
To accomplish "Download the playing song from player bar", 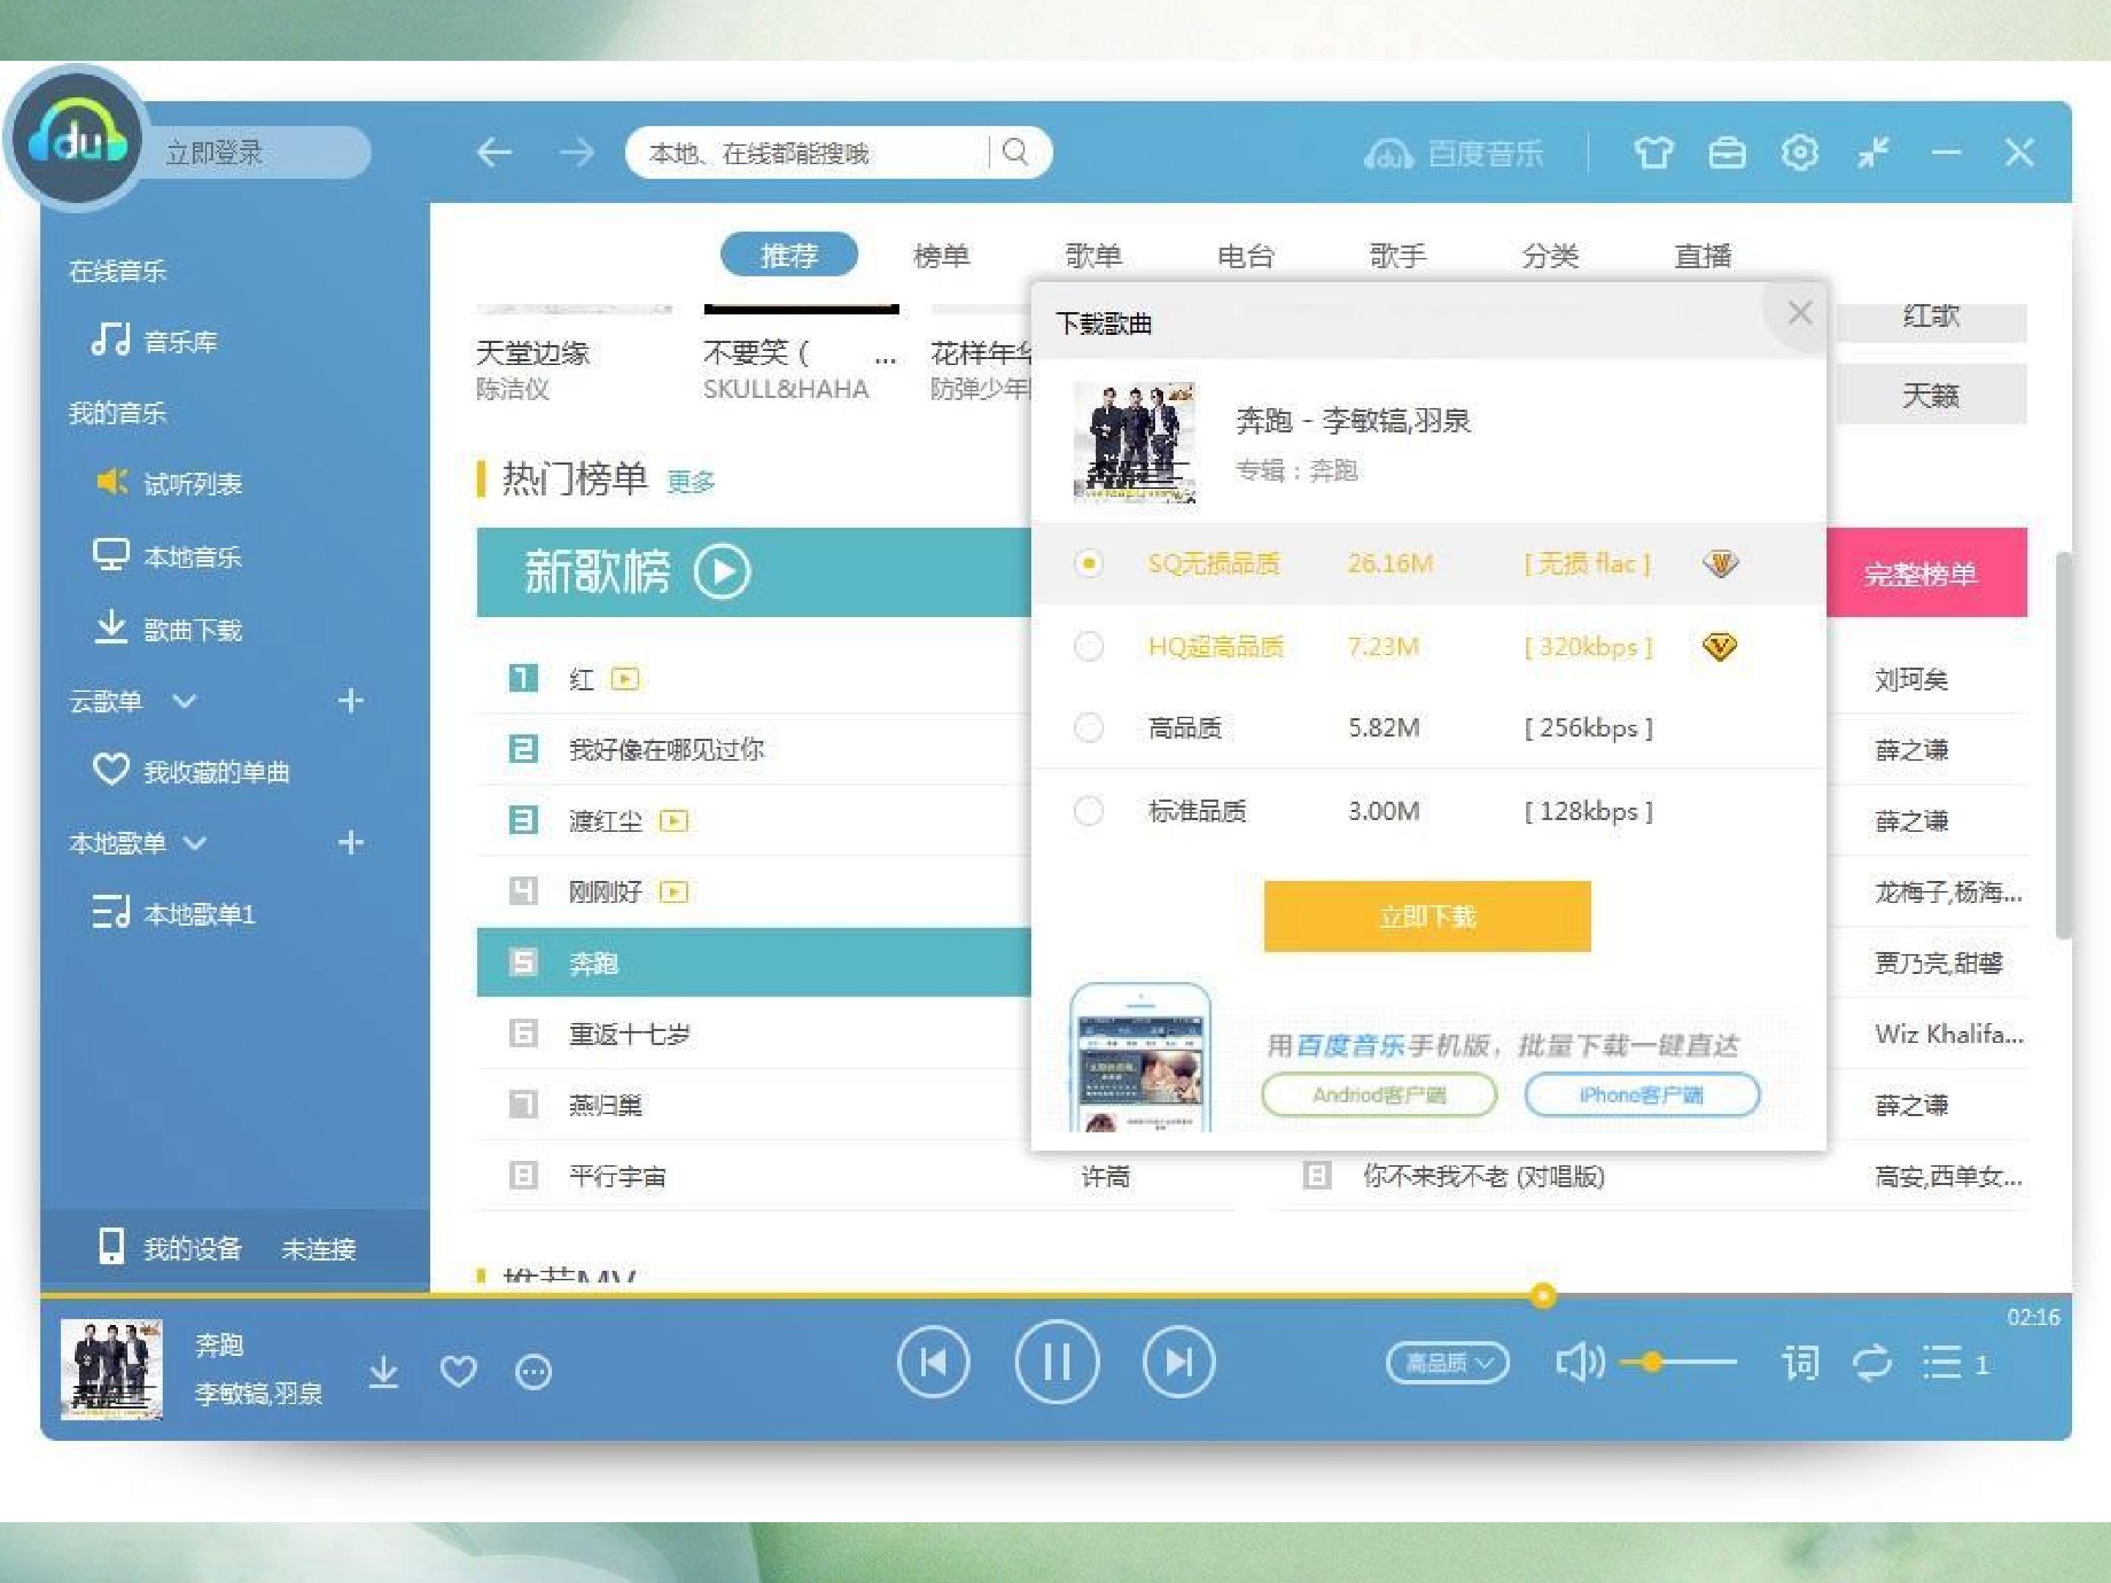I will point(383,1371).
